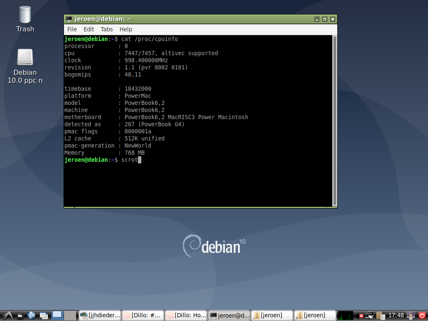Viewport: 428px width, 321px height.
Task: Click the '287 (PowerBook G4)' detected text
Action: coord(155,124)
